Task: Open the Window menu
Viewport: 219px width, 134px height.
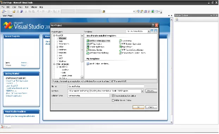Action: [x=34, y=7]
